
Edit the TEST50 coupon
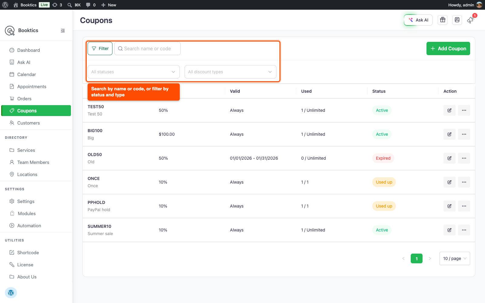pyautogui.click(x=450, y=110)
